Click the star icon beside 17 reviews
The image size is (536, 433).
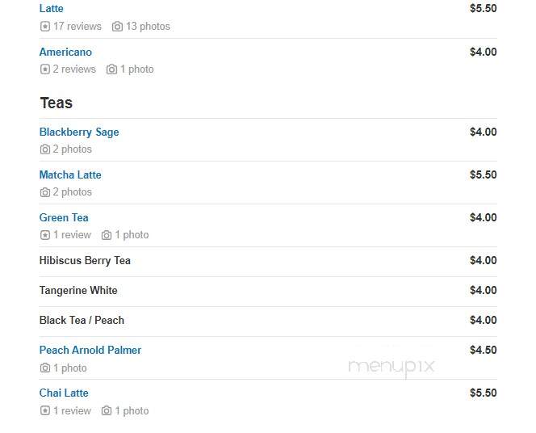pyautogui.click(x=44, y=27)
